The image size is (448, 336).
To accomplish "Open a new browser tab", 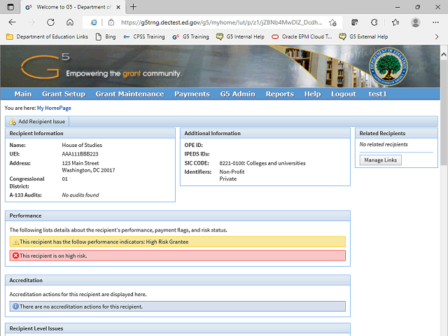I will click(133, 6).
